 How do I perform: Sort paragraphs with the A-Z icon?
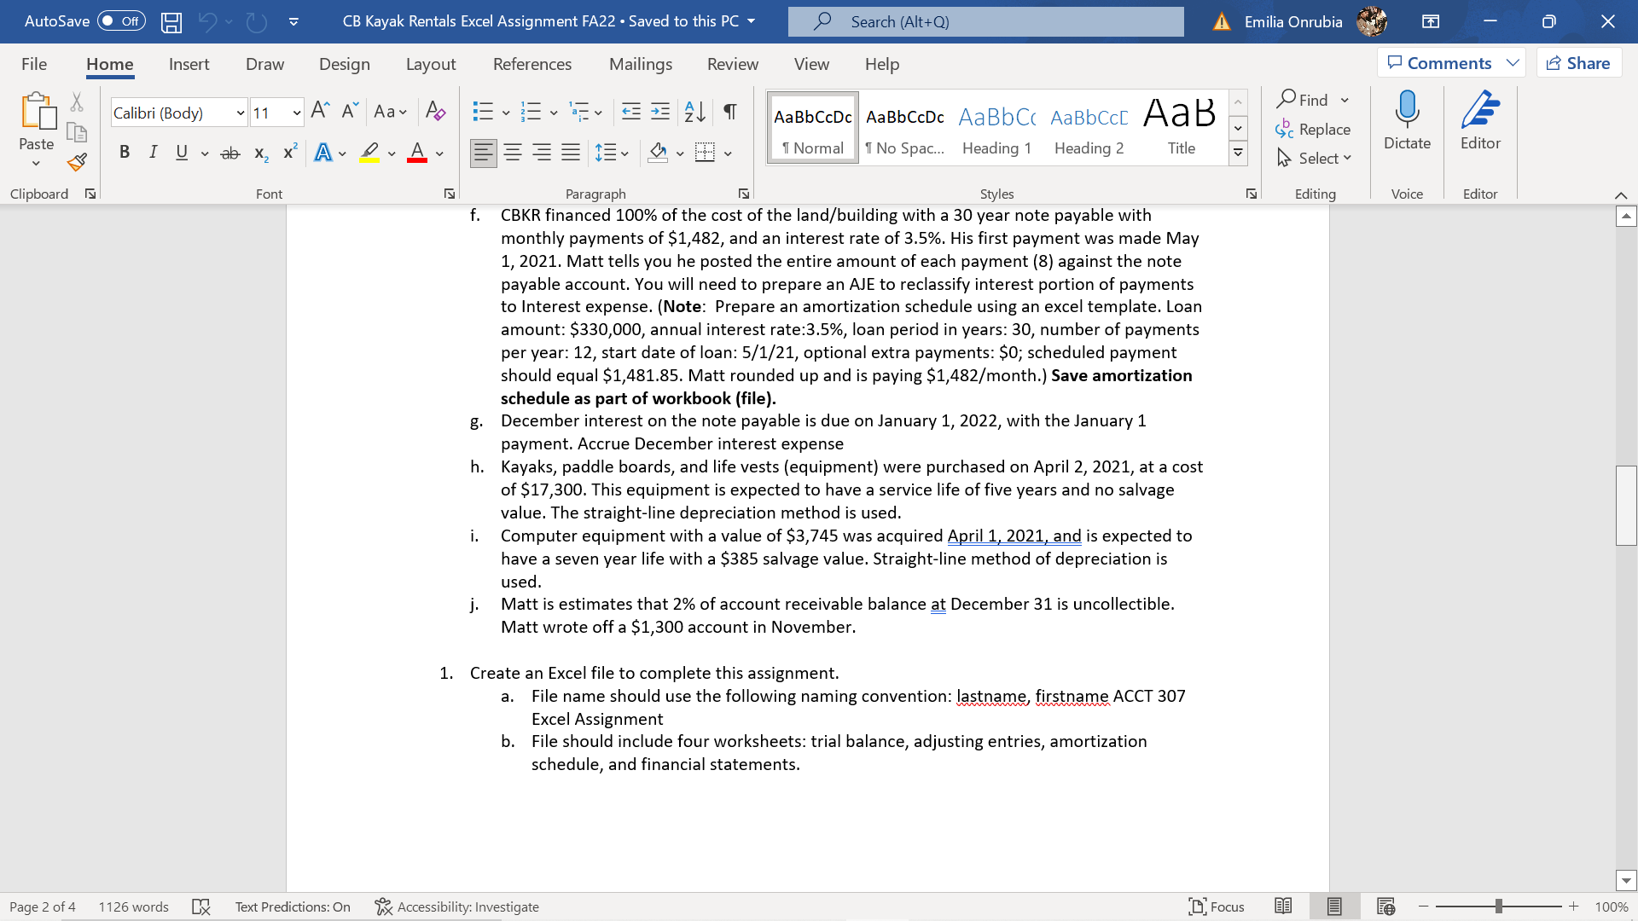pyautogui.click(x=695, y=111)
